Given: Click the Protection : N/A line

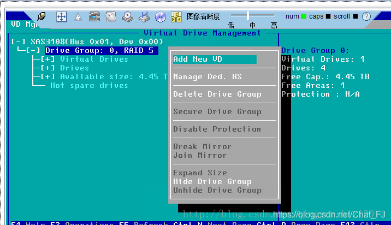Looking at the screenshot, I should (321, 94).
